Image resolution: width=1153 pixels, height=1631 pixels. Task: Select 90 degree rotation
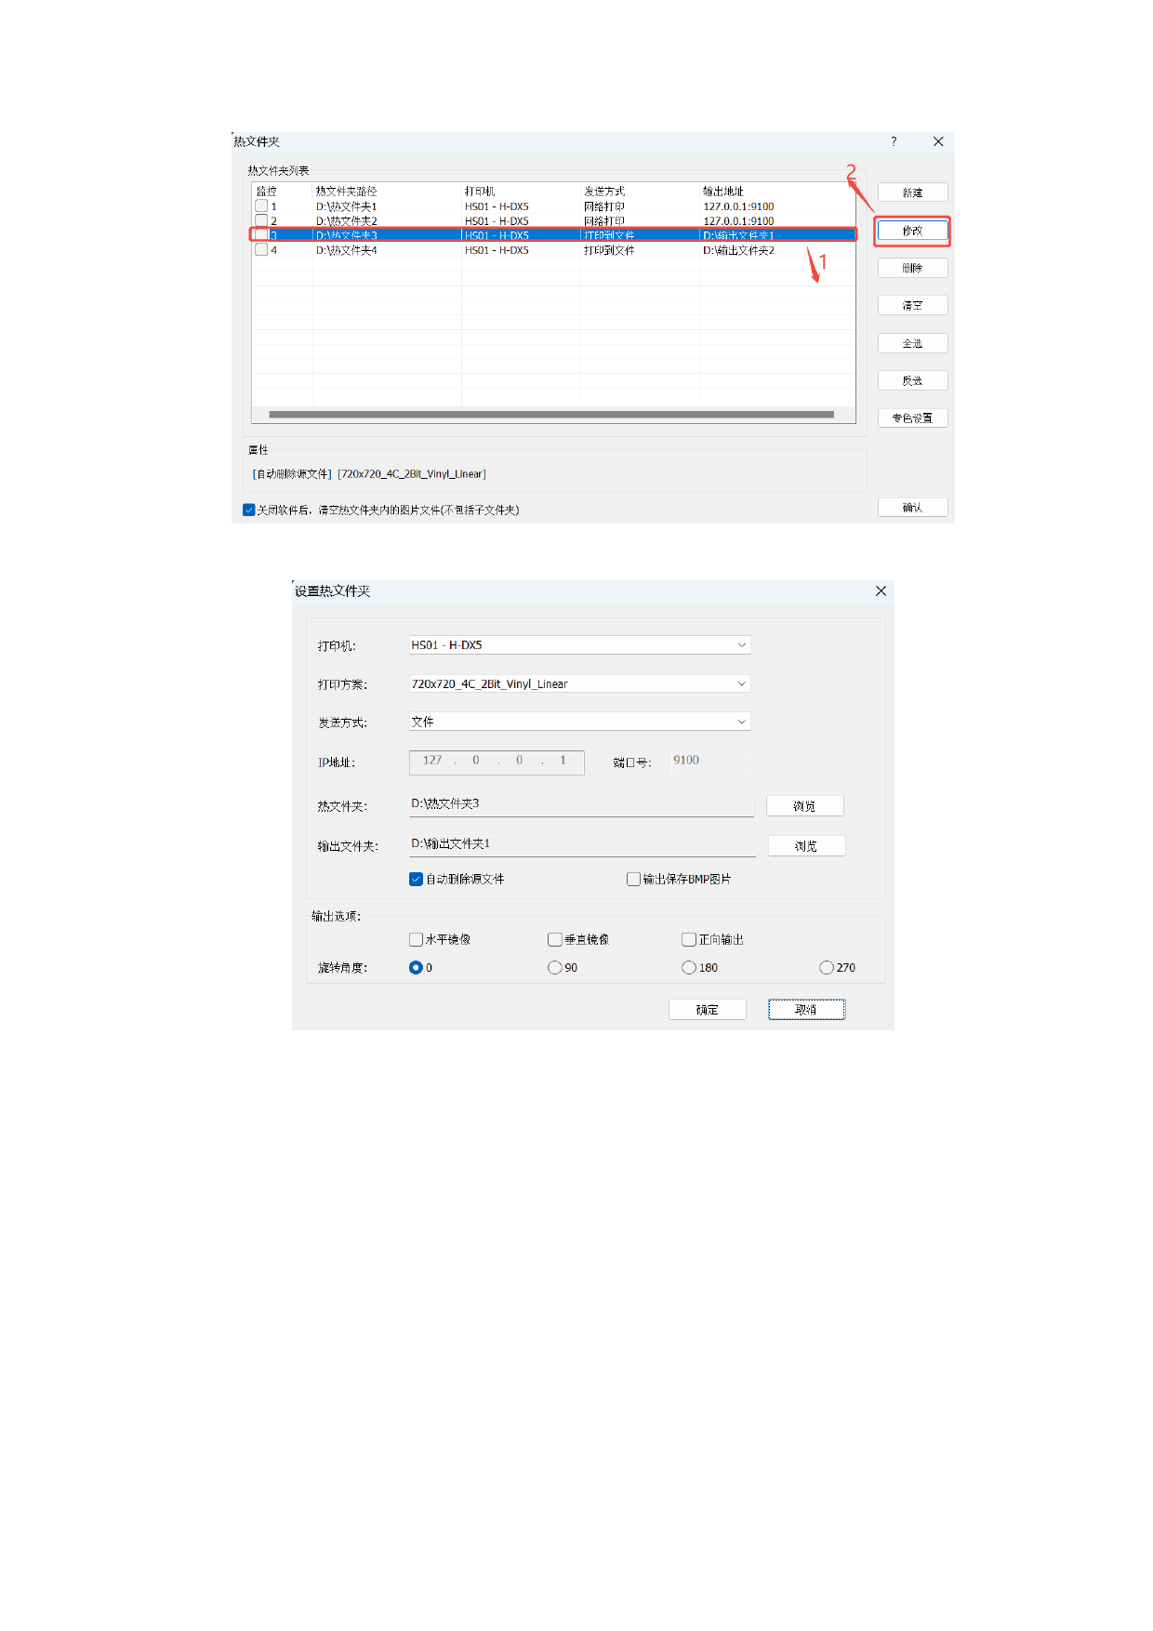[x=555, y=967]
